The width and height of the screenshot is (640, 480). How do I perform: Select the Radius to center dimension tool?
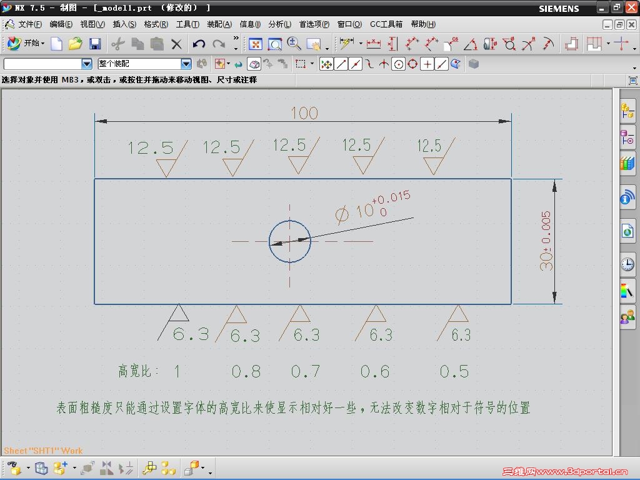point(548,44)
